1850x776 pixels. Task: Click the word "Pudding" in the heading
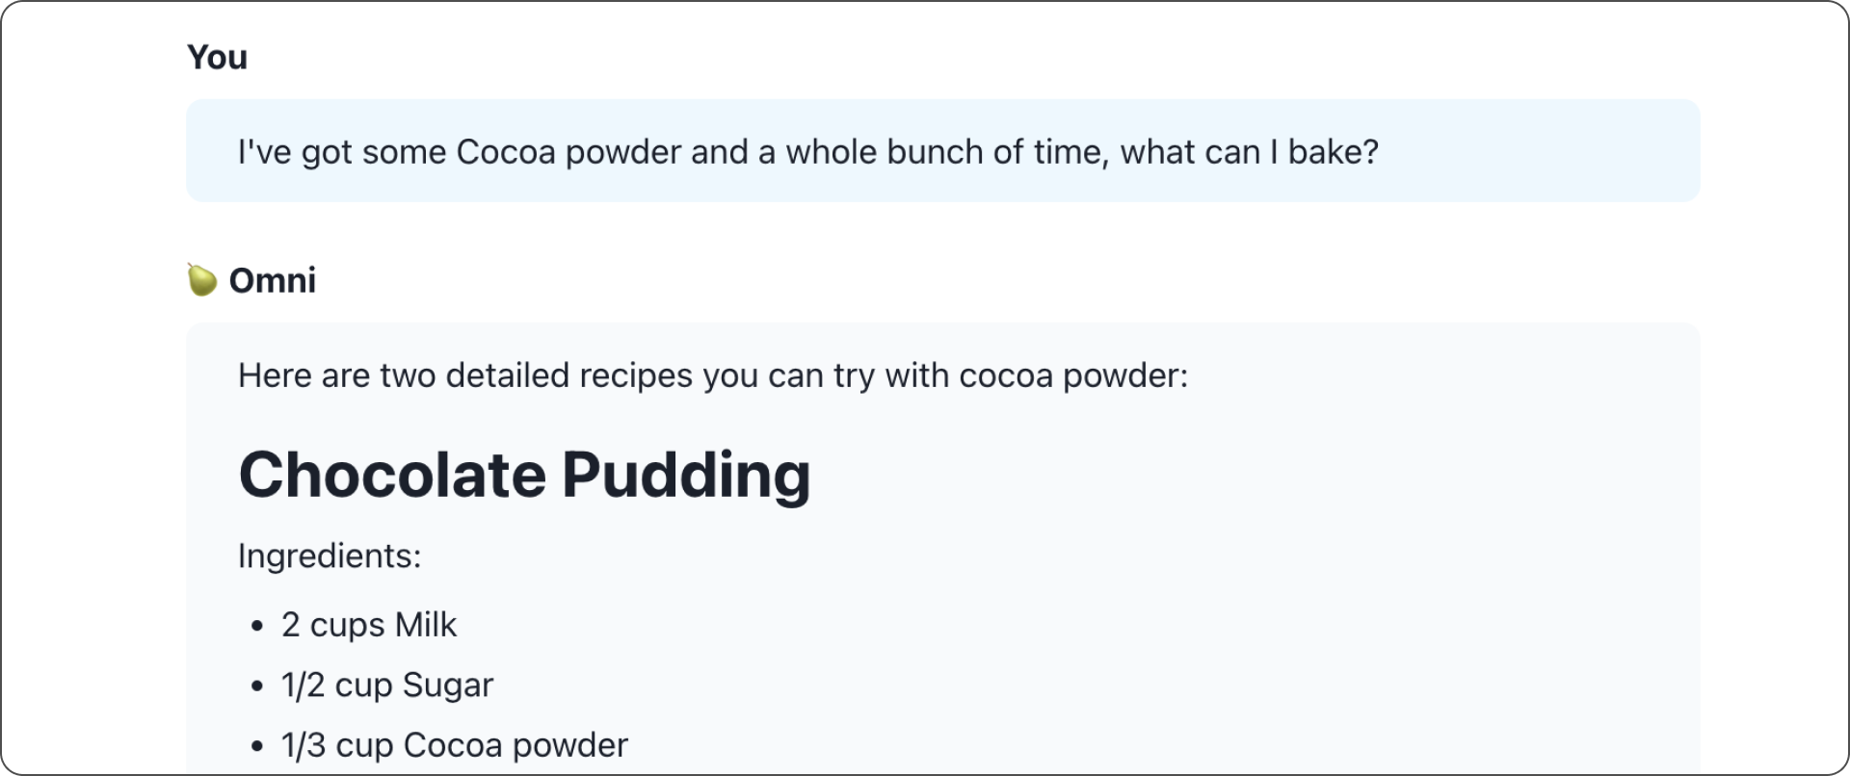pos(686,475)
